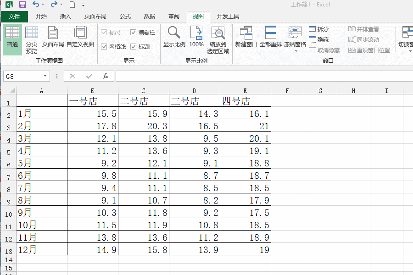Select the cell containing 14.9

click(92, 249)
